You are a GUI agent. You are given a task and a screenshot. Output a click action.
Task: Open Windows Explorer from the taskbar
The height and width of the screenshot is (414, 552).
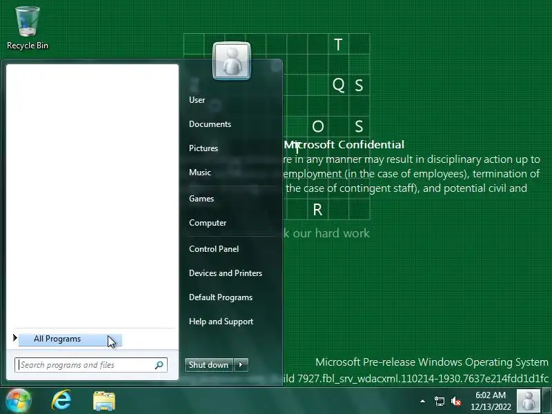pos(104,401)
